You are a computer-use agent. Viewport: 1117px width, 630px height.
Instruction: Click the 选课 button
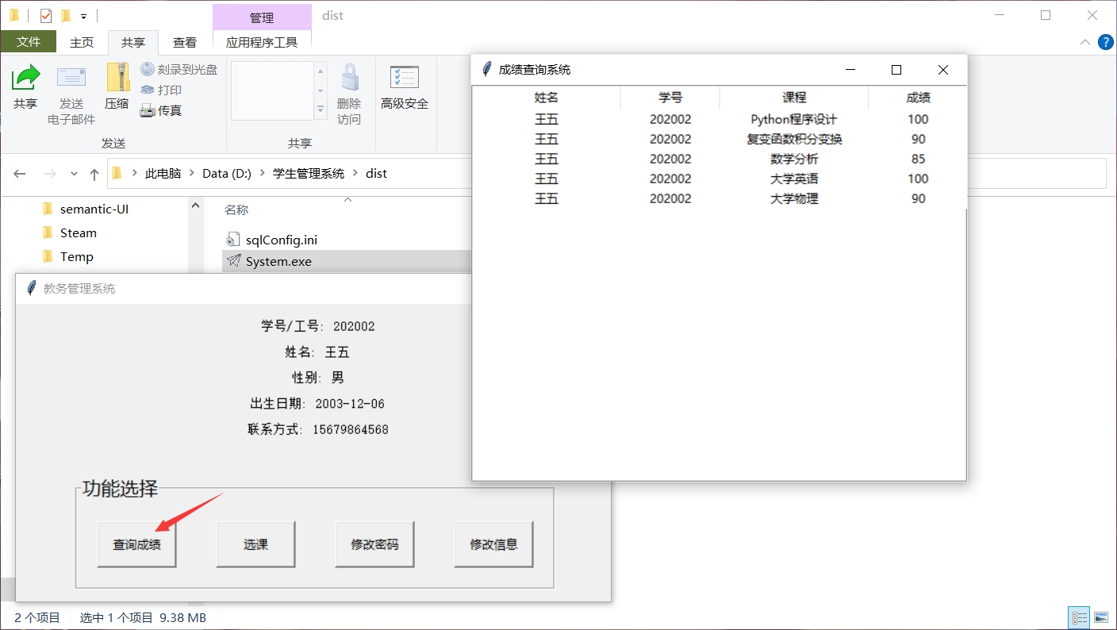point(255,544)
